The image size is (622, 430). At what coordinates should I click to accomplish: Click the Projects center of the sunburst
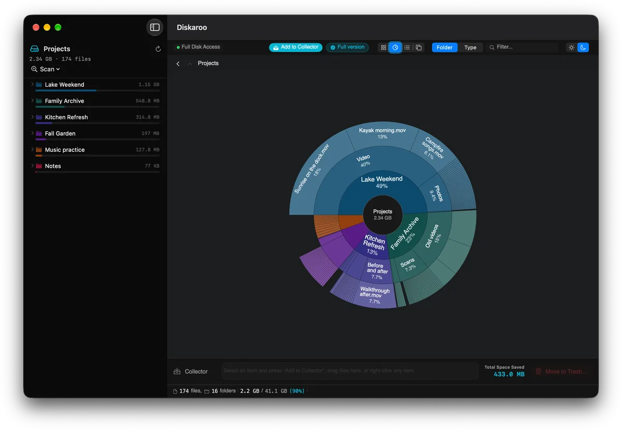pos(383,214)
